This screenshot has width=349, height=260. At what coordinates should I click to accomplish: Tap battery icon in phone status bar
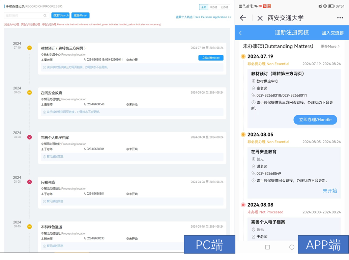pyautogui.click(x=331, y=6)
